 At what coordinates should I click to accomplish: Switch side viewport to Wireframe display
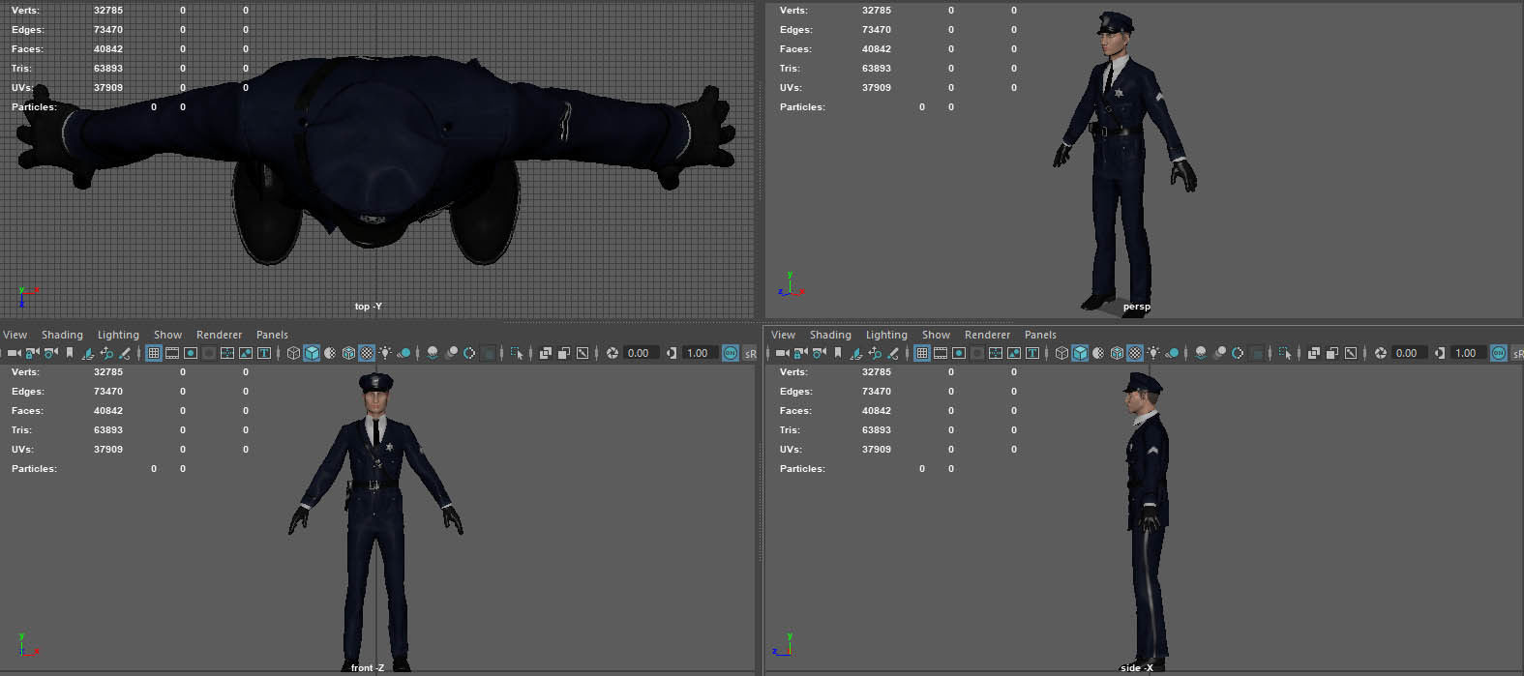(x=1061, y=353)
